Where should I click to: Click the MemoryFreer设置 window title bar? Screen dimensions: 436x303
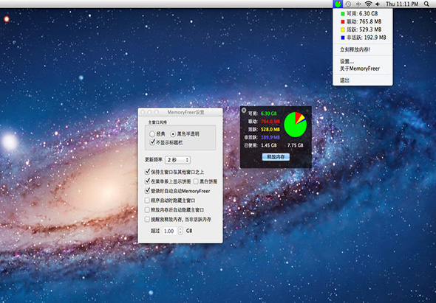tap(180, 112)
